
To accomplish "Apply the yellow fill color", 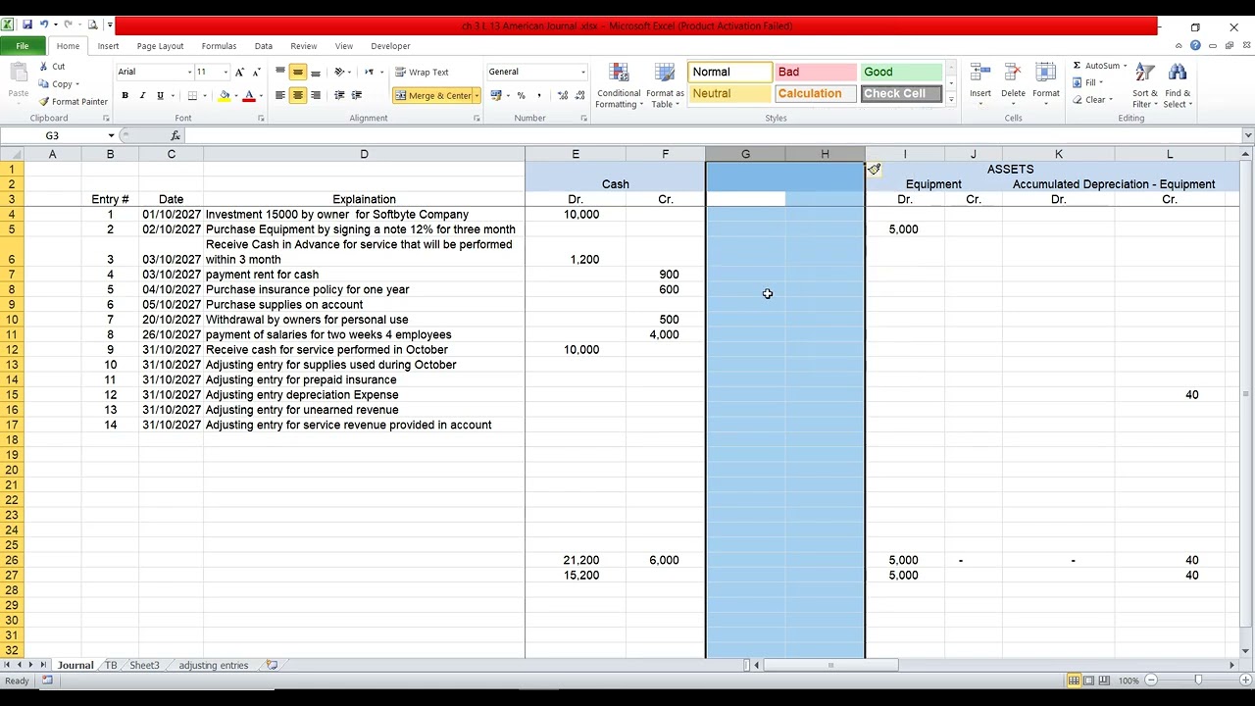I will click(225, 95).
